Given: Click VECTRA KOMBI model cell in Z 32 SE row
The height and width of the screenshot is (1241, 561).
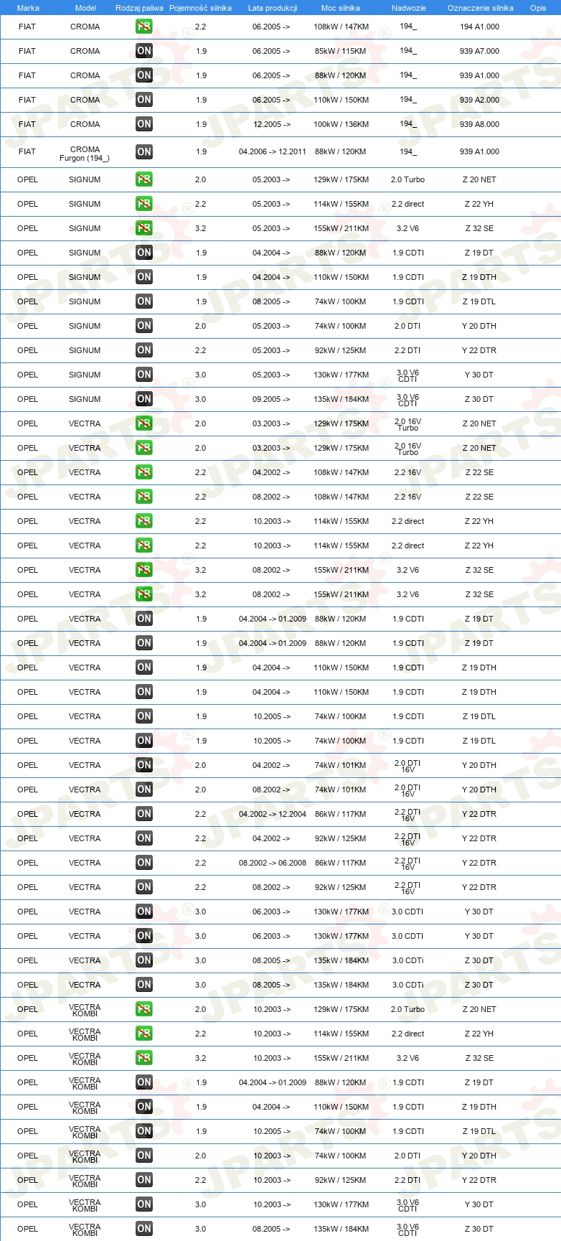Looking at the screenshot, I should pyautogui.click(x=85, y=1059).
